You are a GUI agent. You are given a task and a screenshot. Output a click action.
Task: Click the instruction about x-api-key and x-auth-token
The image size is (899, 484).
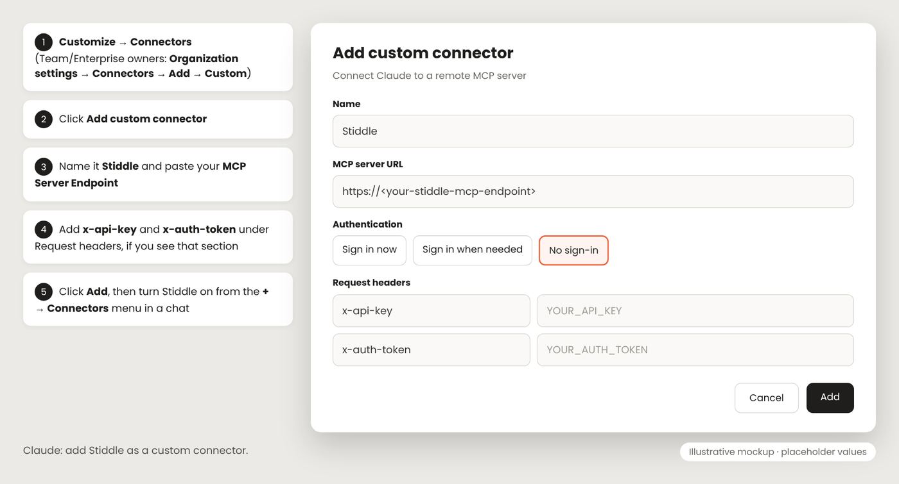152,238
